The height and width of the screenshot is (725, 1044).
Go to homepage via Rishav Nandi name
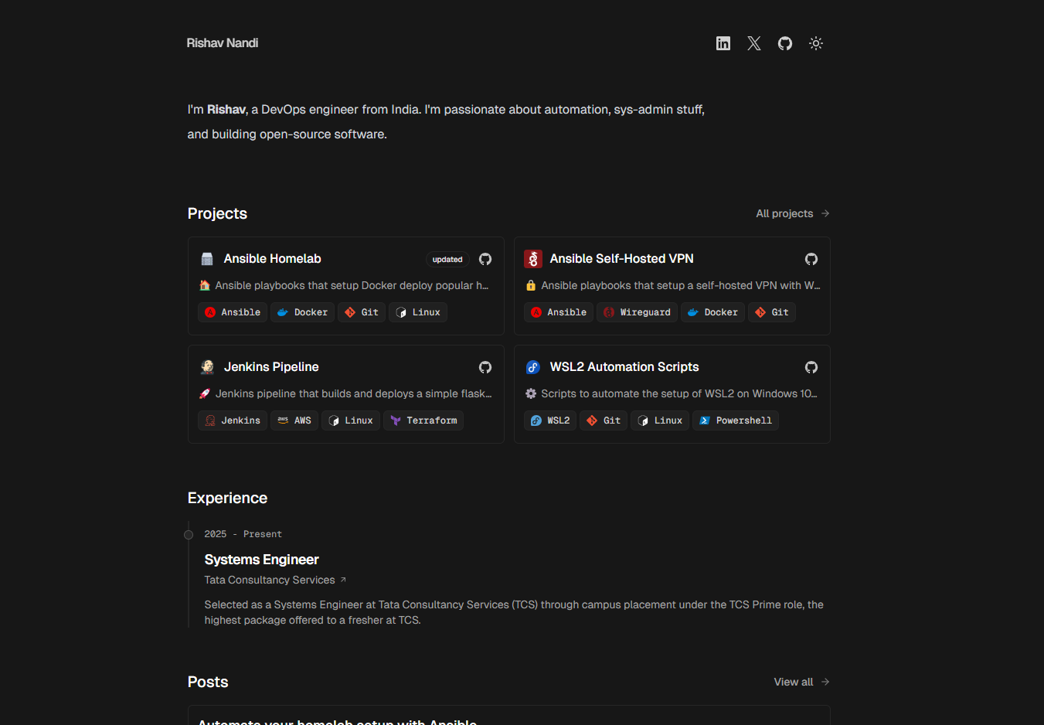tap(223, 43)
